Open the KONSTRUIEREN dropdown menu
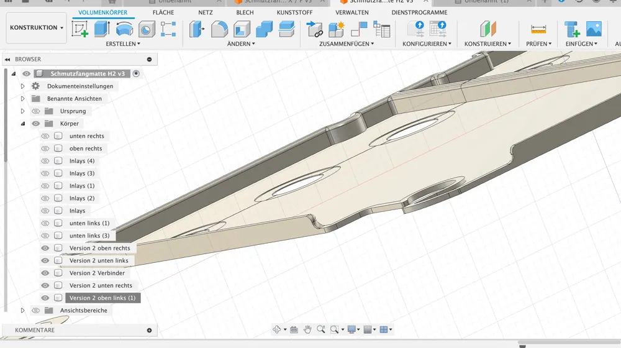The height and width of the screenshot is (348, 621). click(487, 44)
